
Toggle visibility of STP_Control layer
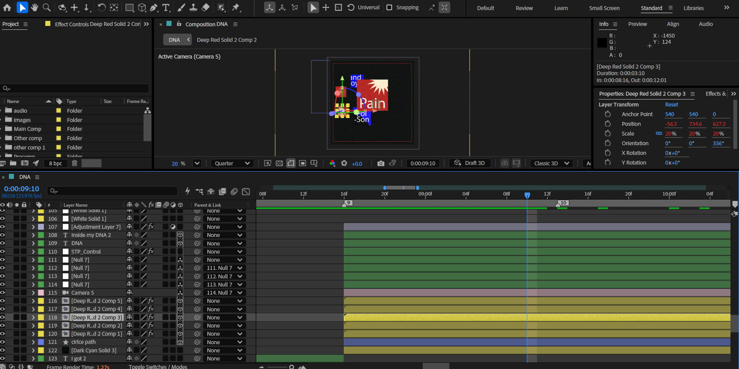[x=3, y=252]
